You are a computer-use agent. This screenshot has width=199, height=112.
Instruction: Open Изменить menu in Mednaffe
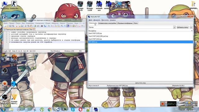tap(97, 20)
